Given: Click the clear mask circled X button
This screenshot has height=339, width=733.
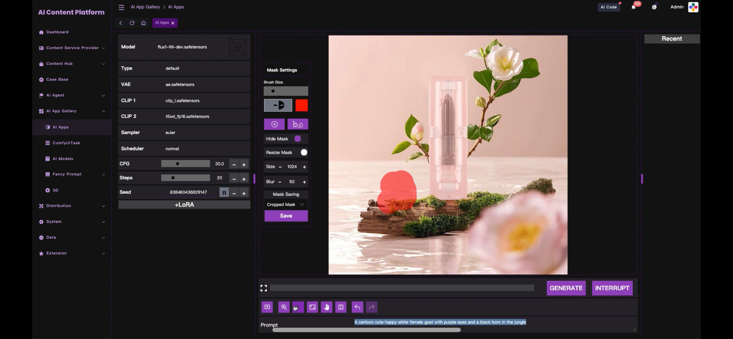Looking at the screenshot, I should [x=274, y=124].
